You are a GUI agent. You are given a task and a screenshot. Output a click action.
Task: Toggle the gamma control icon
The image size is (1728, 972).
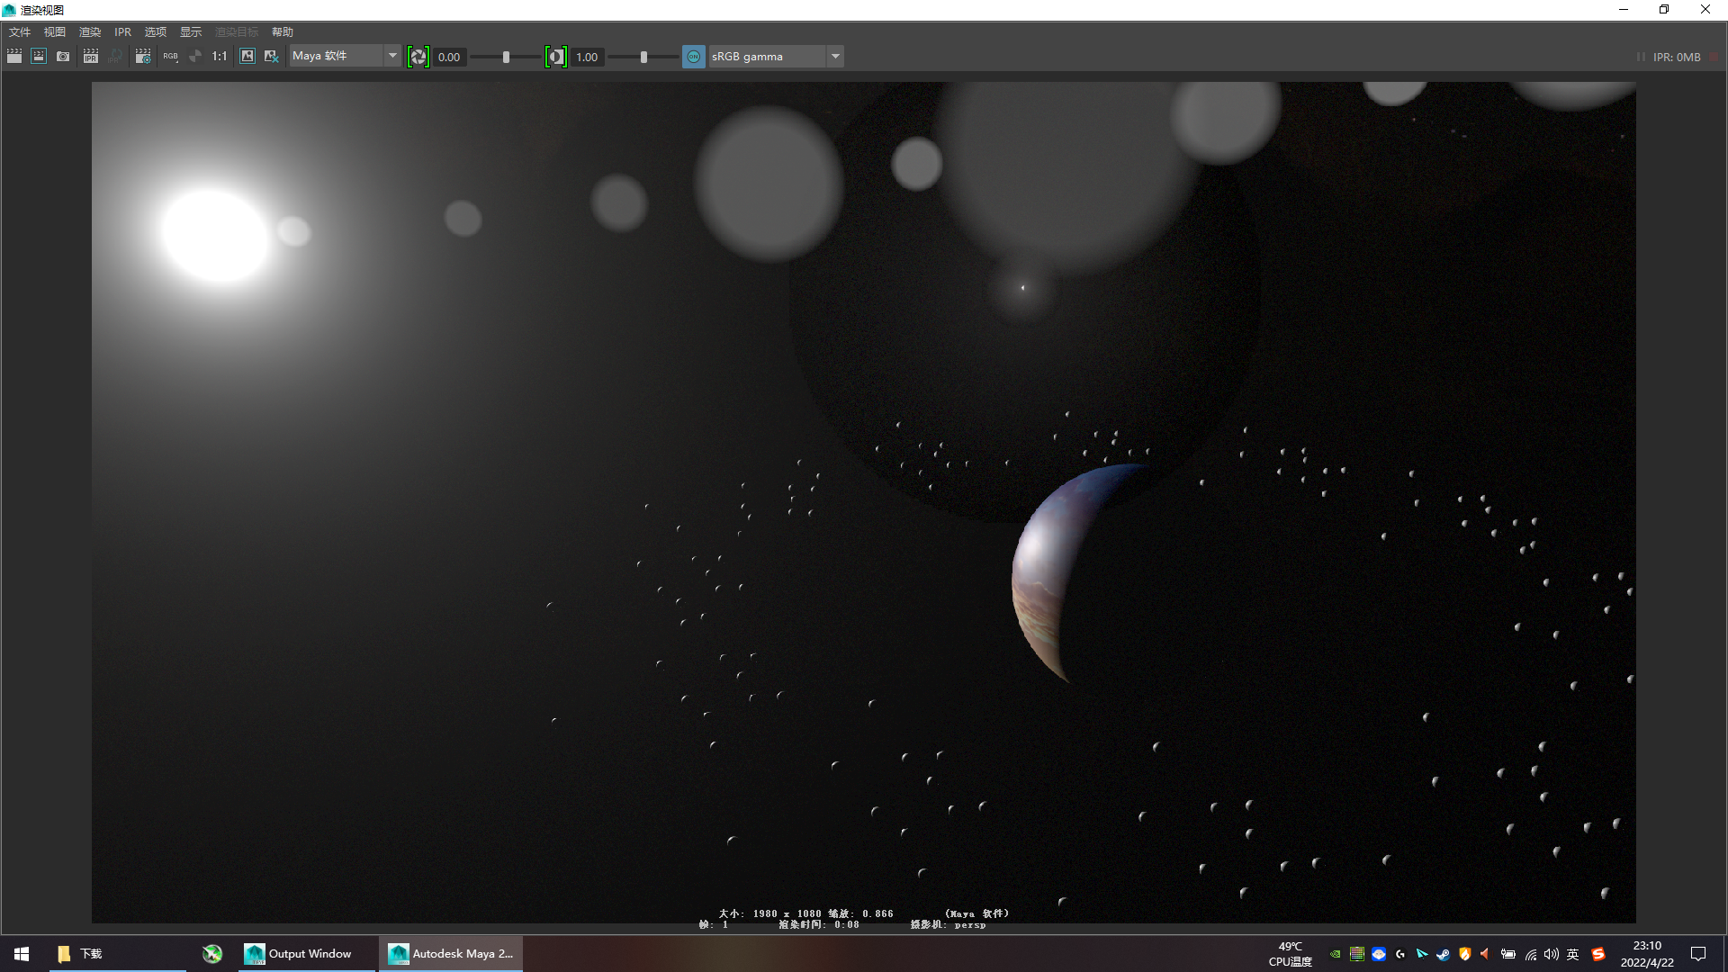(556, 57)
